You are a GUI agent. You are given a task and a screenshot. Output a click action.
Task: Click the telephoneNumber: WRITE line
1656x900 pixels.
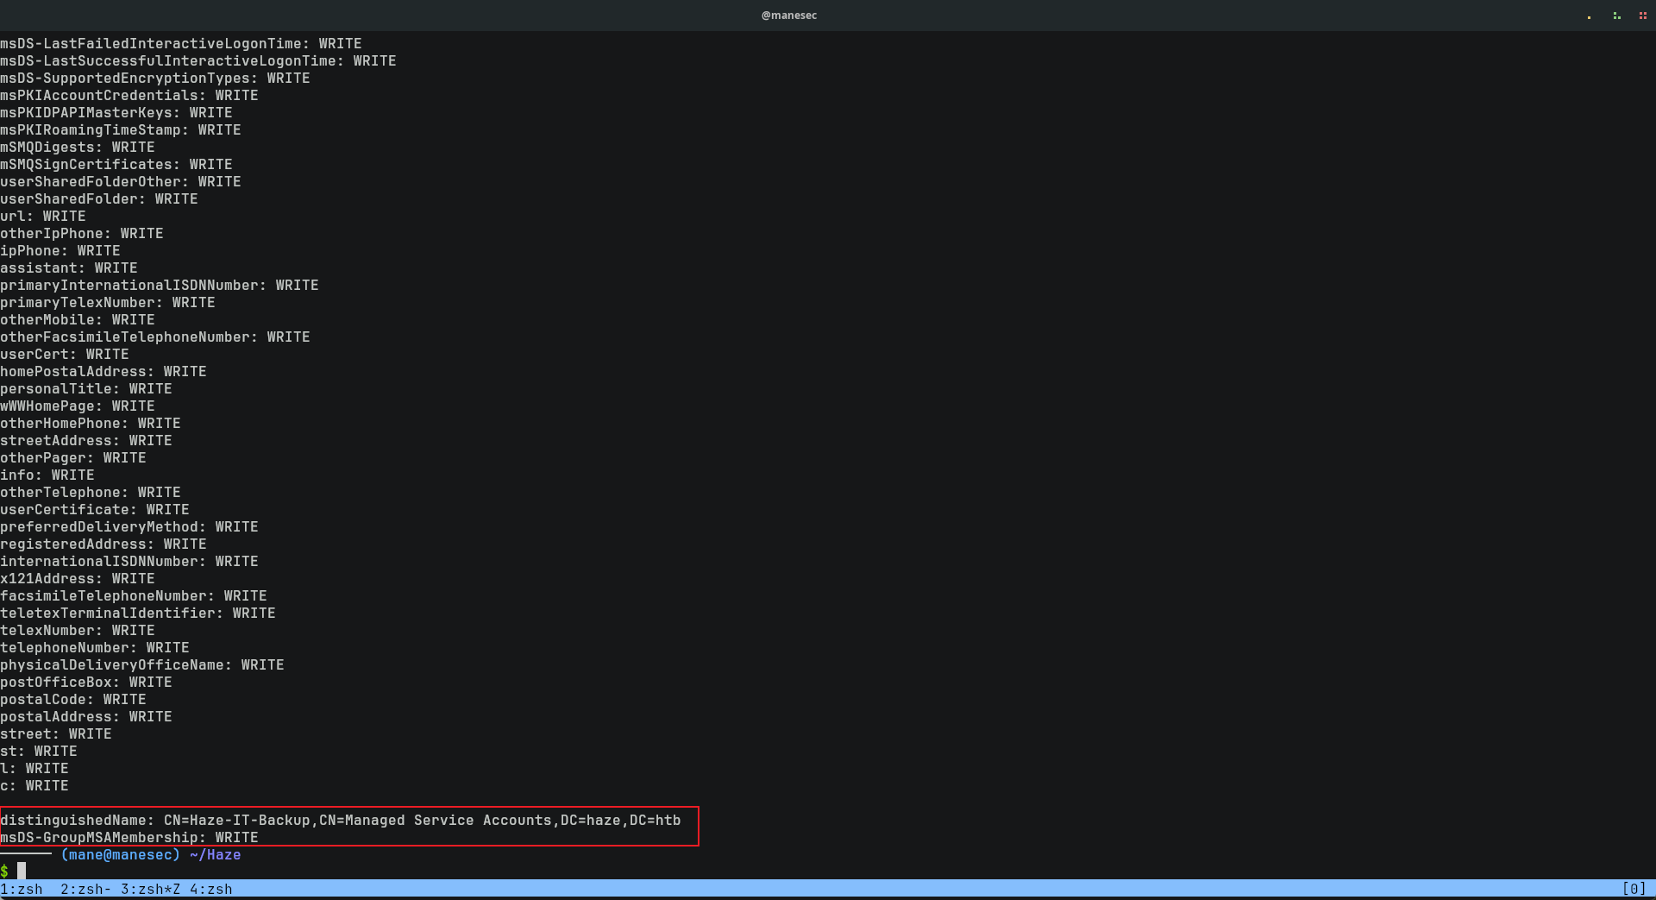95,647
